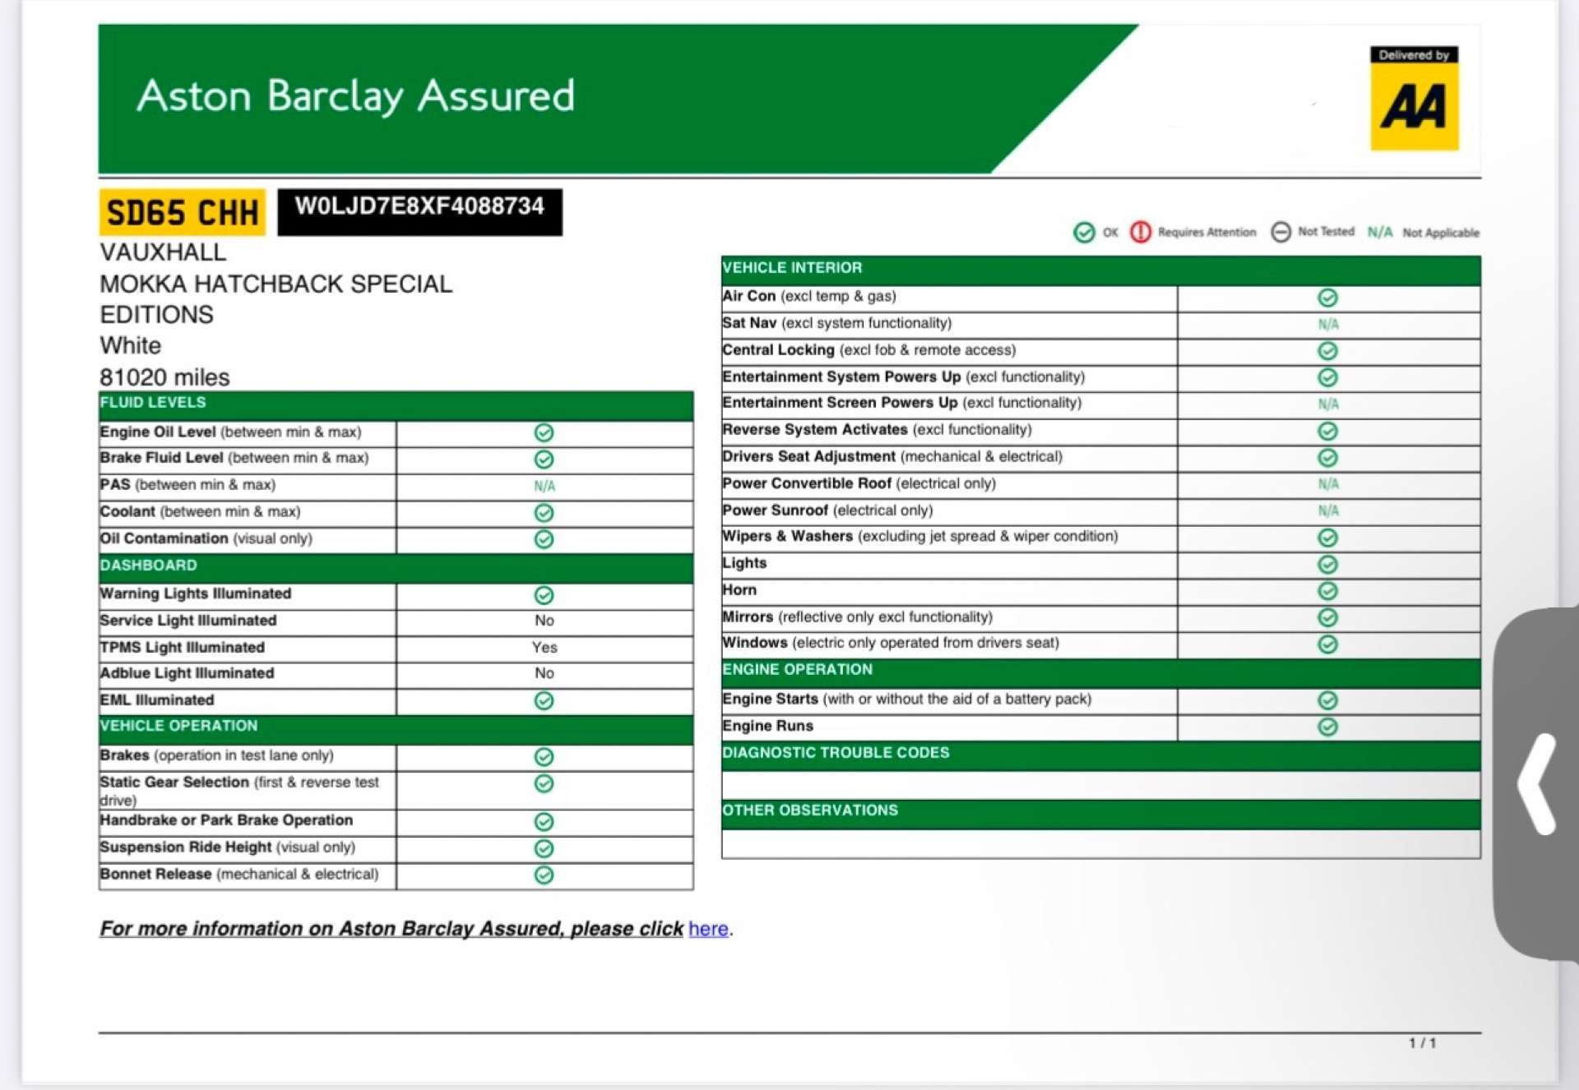Viewport: 1579px width, 1090px height.
Task: Click the OK green tick legend icon
Action: point(1084,233)
